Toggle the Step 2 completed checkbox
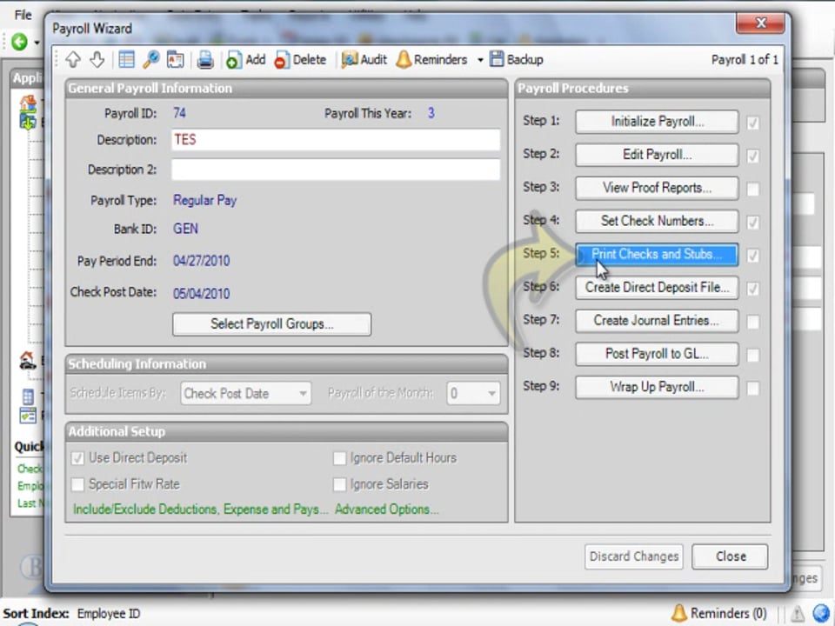Image resolution: width=835 pixels, height=626 pixels. click(x=753, y=156)
